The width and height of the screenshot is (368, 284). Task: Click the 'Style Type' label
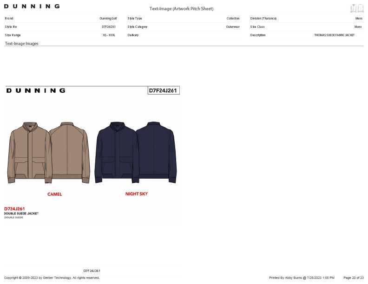click(135, 18)
